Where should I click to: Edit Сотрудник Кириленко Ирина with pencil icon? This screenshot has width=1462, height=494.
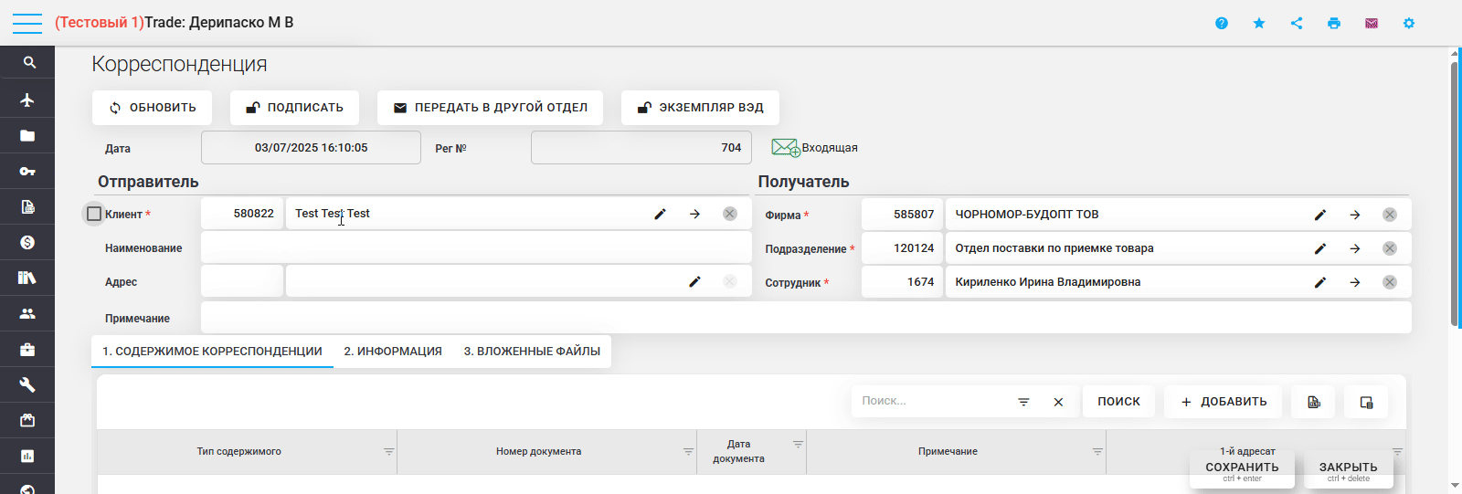tap(1319, 282)
